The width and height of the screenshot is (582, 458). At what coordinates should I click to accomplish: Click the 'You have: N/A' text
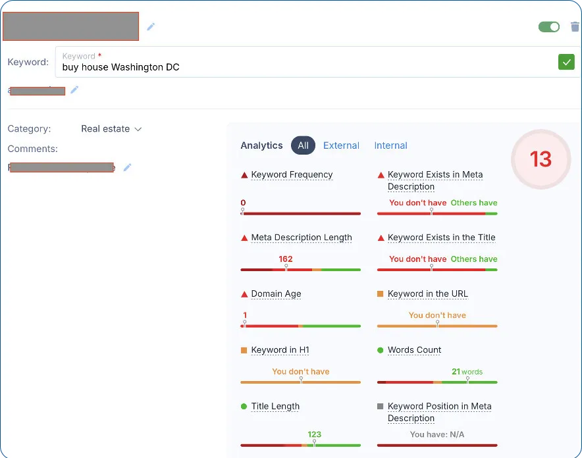[x=437, y=434]
